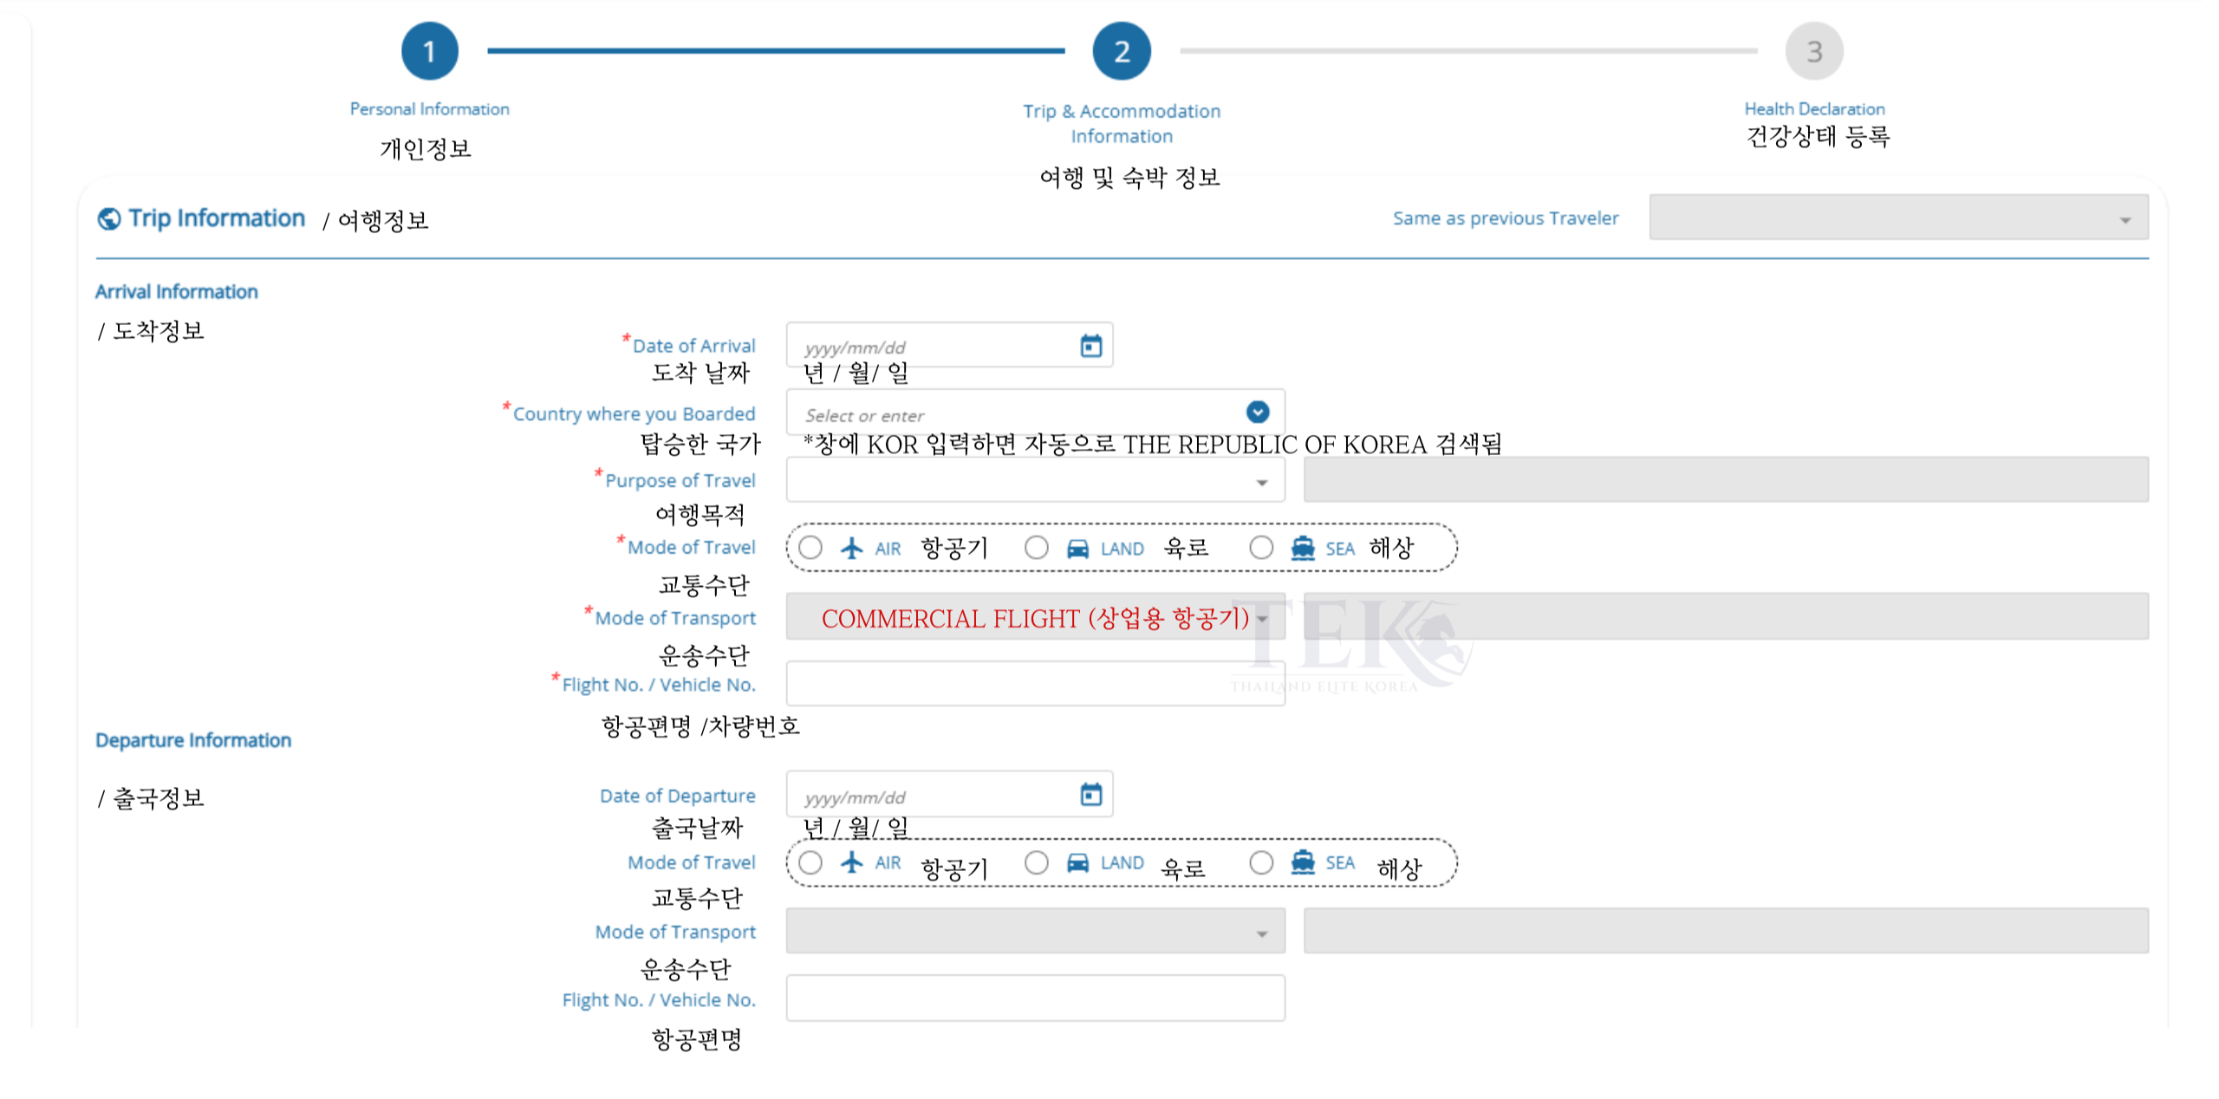Open the Same as previous Traveler dropdown
The width and height of the screenshot is (2219, 1099).
(x=1897, y=218)
